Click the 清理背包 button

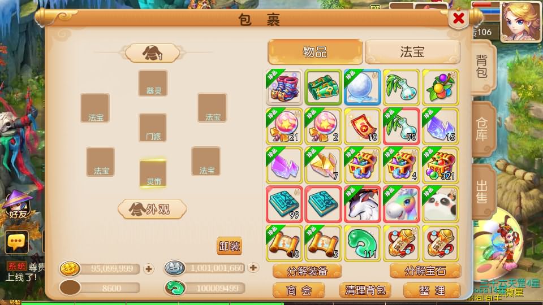tap(365, 290)
